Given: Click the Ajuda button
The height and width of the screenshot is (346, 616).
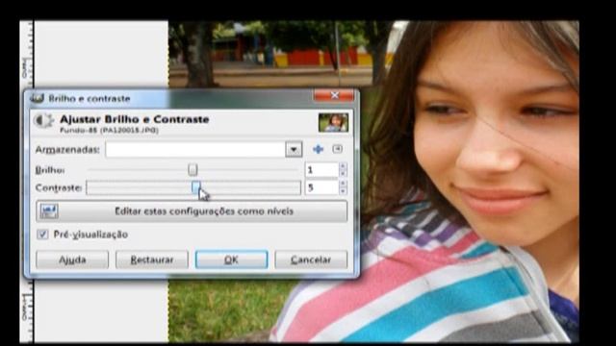Looking at the screenshot, I should [72, 259].
